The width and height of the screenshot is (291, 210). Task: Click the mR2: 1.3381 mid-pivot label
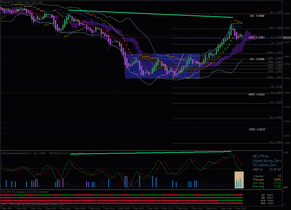[257, 38]
